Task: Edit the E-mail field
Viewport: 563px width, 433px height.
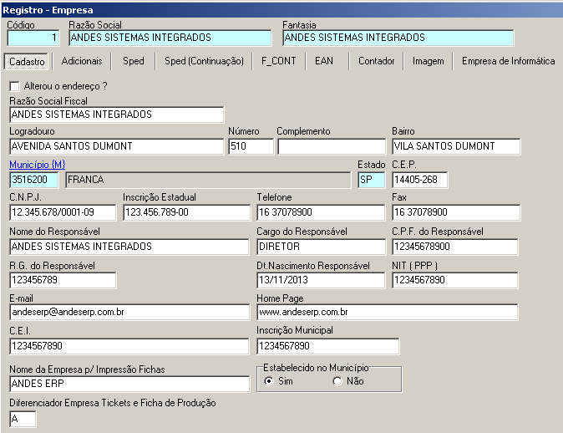Action: click(129, 312)
